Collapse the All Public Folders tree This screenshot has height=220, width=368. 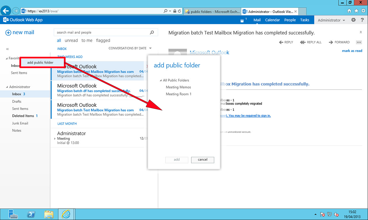[x=161, y=80]
